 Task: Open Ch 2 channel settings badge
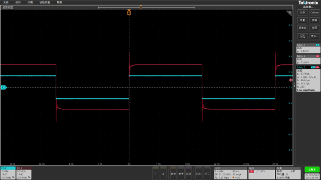coord(8,173)
